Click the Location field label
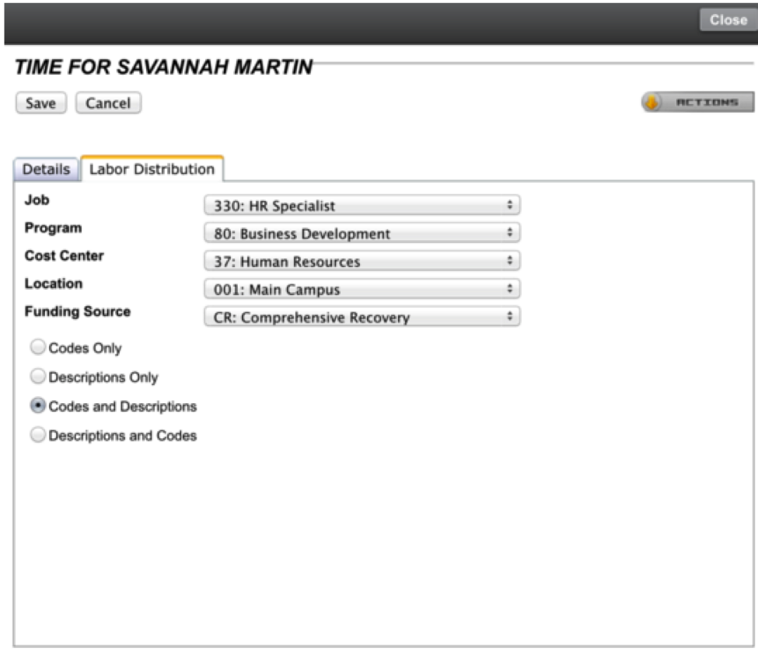Image resolution: width=758 pixels, height=651 pixels. [x=53, y=284]
